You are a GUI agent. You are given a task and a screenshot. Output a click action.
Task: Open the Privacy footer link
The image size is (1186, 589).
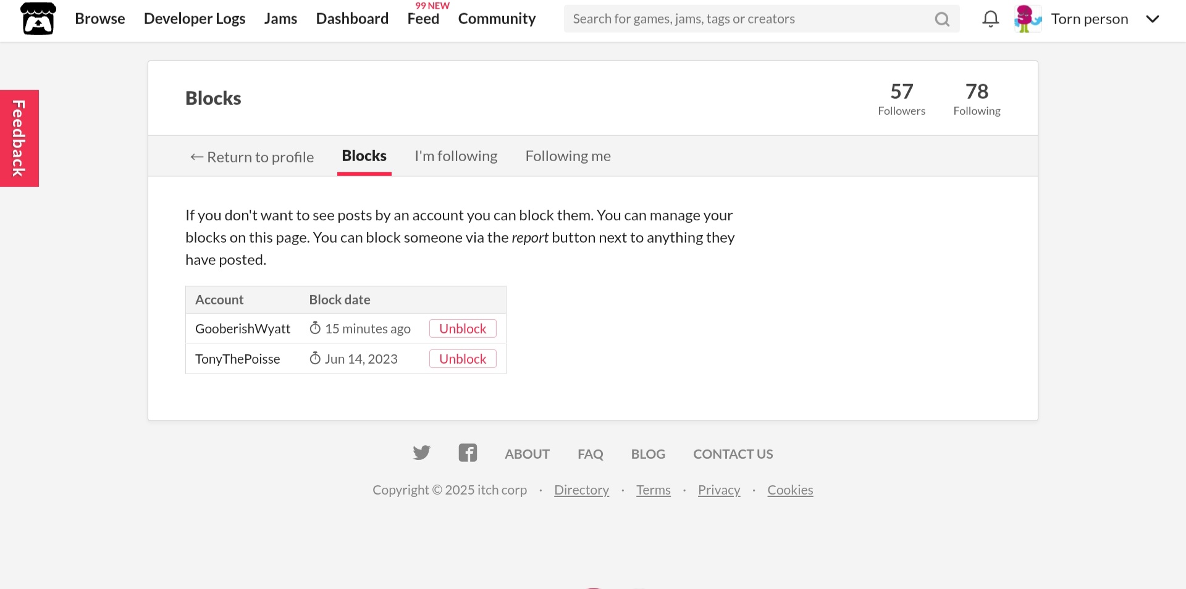pos(719,490)
